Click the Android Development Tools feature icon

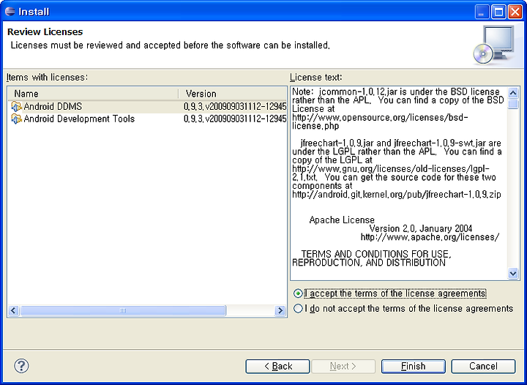(x=16, y=119)
